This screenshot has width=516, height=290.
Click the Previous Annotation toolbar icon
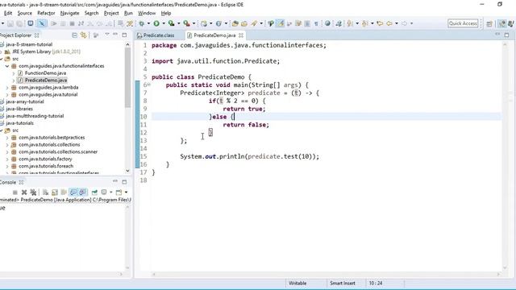coord(365,23)
